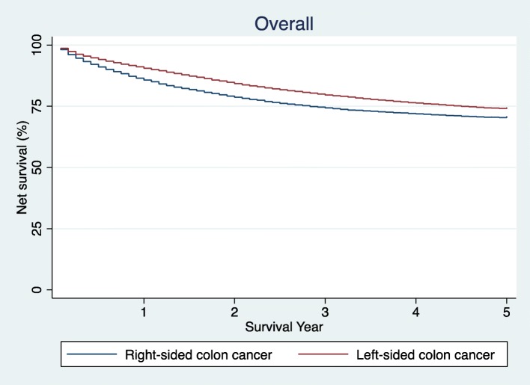Click the 25 y-axis tick label
Viewport: 530px width, 385px height.
pyautogui.click(x=38, y=228)
